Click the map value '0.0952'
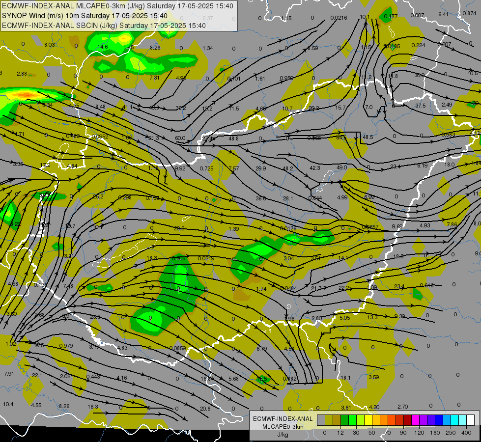The width and height of the screenshot is (481, 442). click(100, 137)
